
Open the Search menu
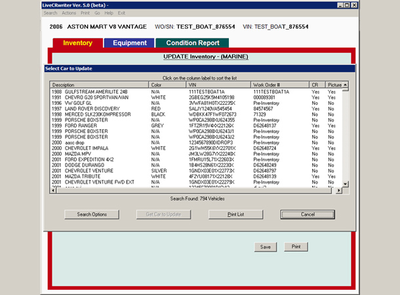[50, 13]
